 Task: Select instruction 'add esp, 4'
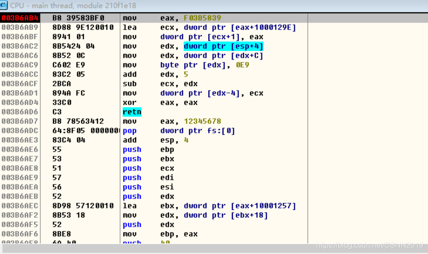pyautogui.click(x=156, y=140)
